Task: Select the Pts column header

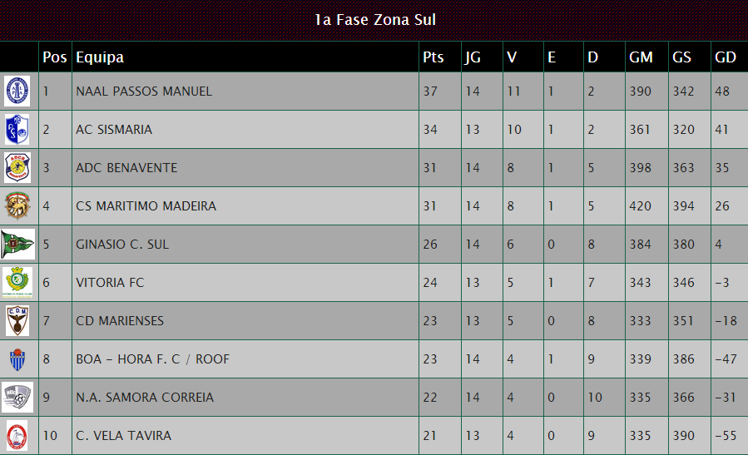Action: [x=433, y=57]
